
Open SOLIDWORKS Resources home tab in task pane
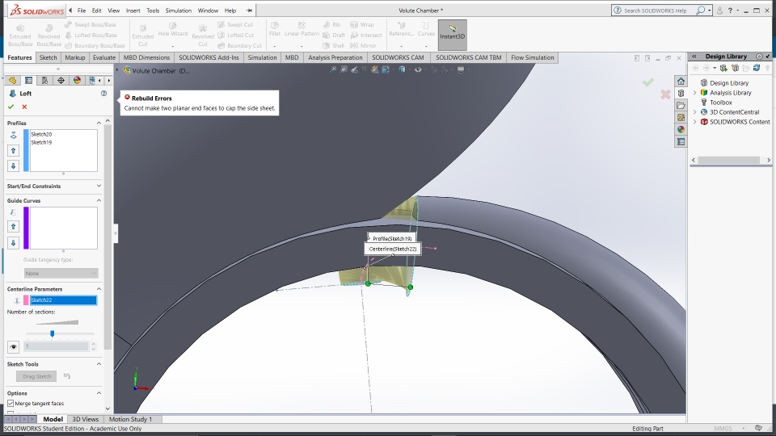(681, 82)
